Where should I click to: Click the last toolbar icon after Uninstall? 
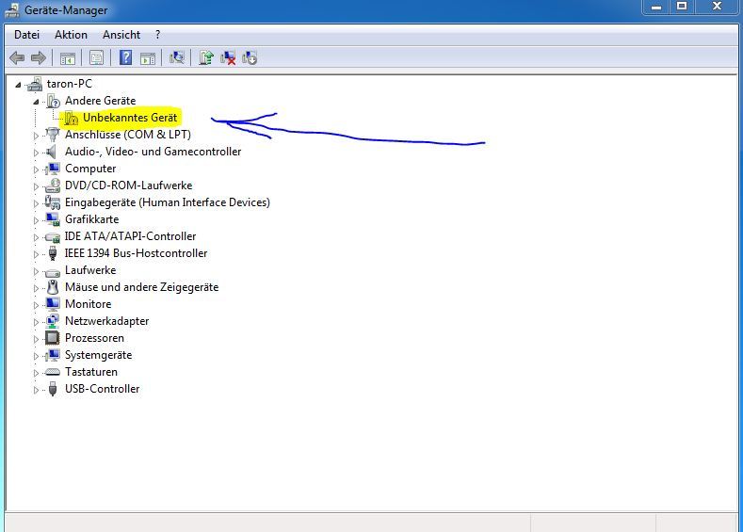pyautogui.click(x=250, y=57)
